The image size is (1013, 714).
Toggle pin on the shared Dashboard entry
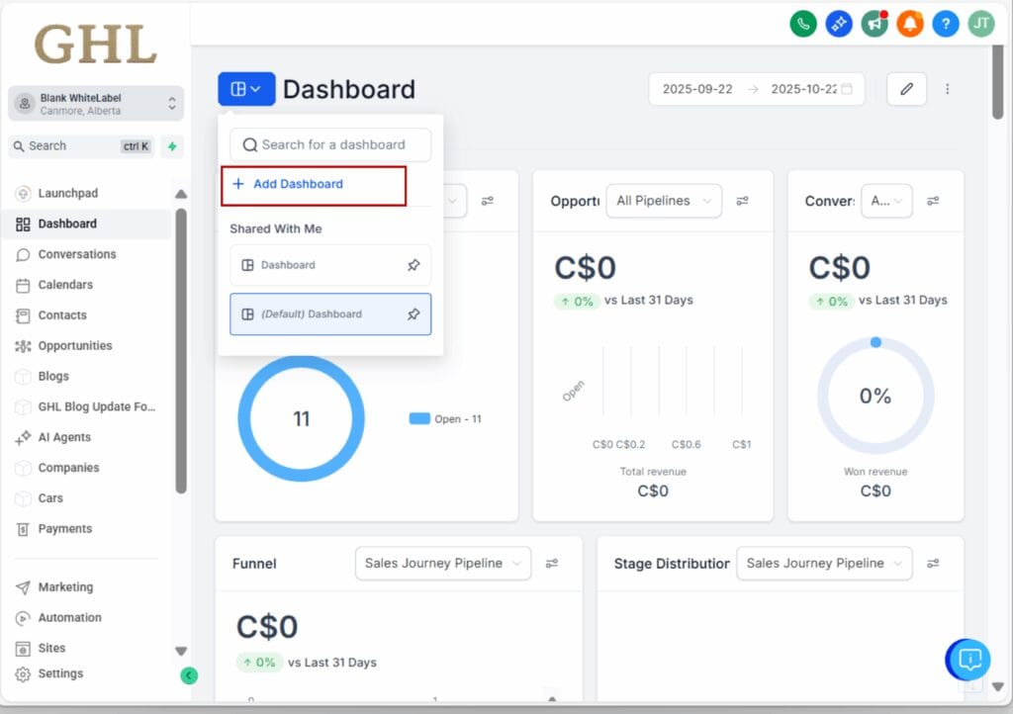click(x=414, y=265)
